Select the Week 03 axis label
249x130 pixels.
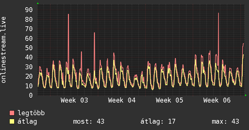(74, 100)
